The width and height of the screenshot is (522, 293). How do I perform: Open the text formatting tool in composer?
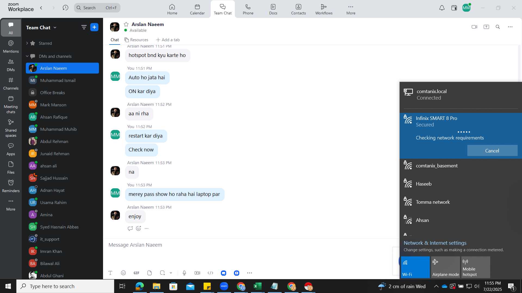110,273
